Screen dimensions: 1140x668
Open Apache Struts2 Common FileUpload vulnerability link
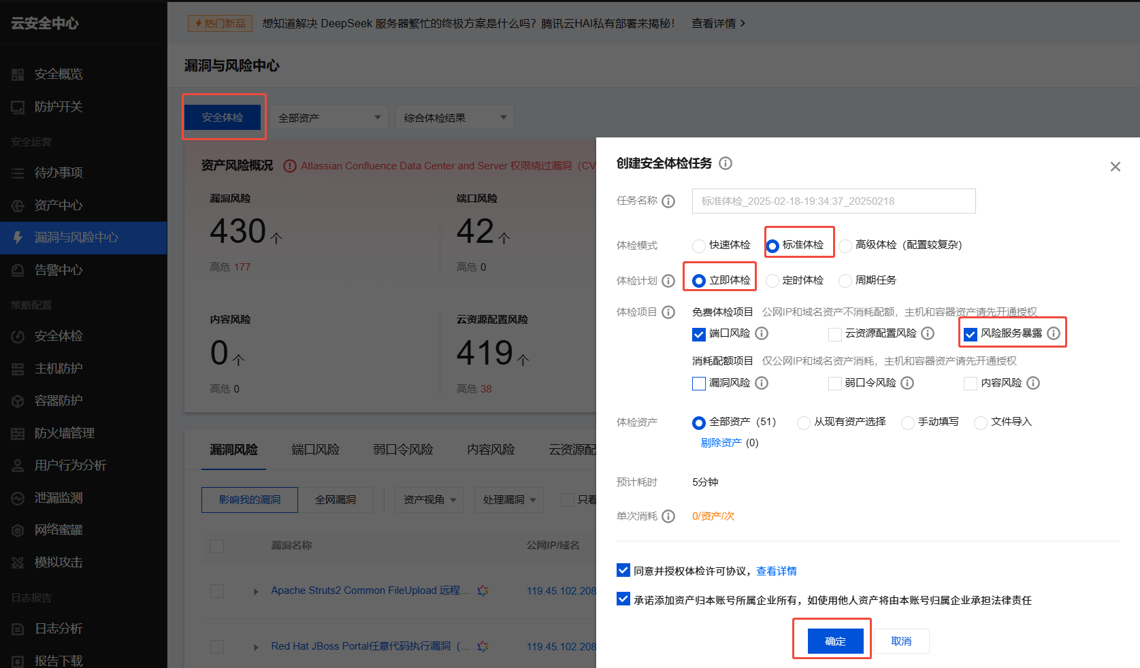pyautogui.click(x=370, y=590)
